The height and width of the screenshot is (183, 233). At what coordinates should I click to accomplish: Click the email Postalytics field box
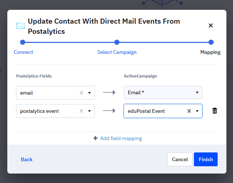click(x=55, y=93)
